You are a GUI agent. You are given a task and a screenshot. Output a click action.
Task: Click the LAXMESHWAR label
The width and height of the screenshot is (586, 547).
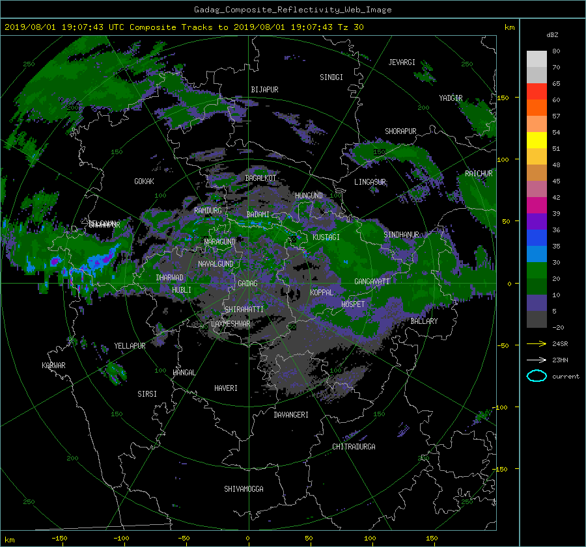[x=230, y=324]
